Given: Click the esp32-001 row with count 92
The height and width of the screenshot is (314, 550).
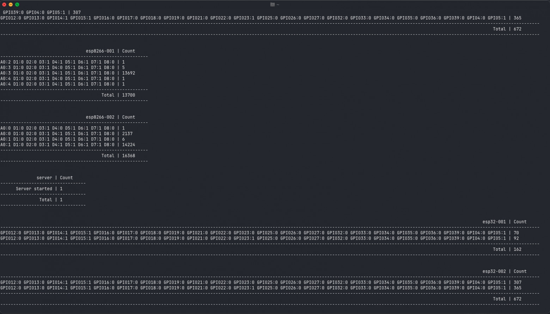Looking at the screenshot, I should [259, 238].
